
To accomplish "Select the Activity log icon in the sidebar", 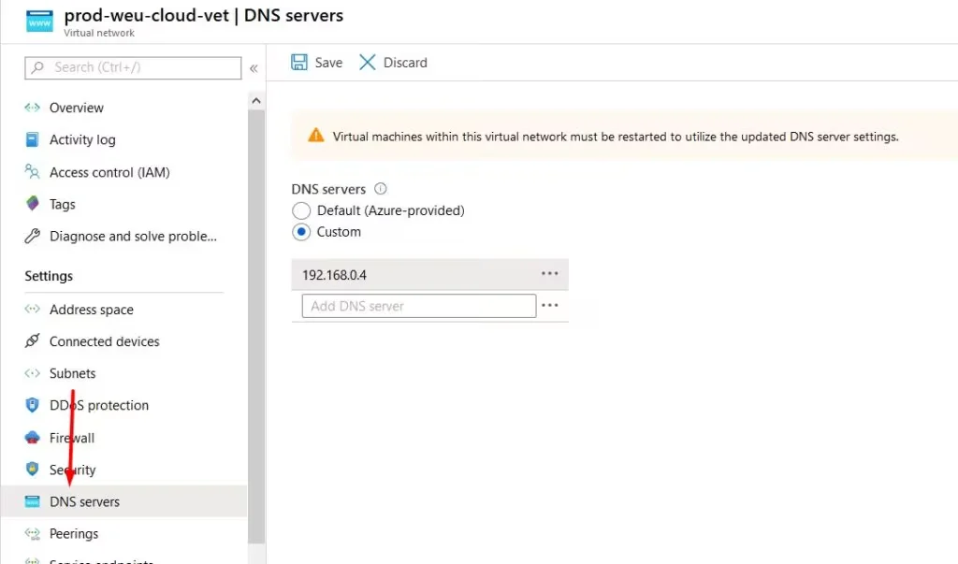I will pos(32,139).
